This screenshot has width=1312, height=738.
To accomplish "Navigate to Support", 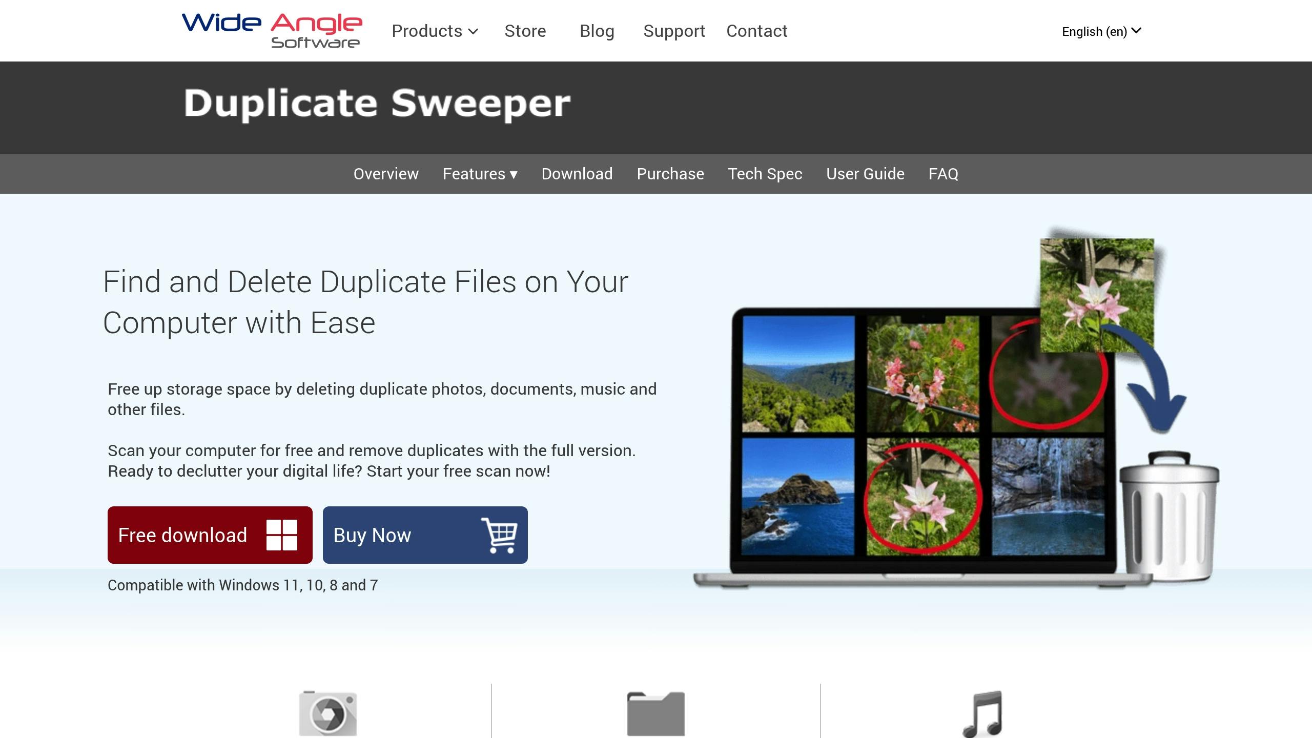I will (x=674, y=31).
